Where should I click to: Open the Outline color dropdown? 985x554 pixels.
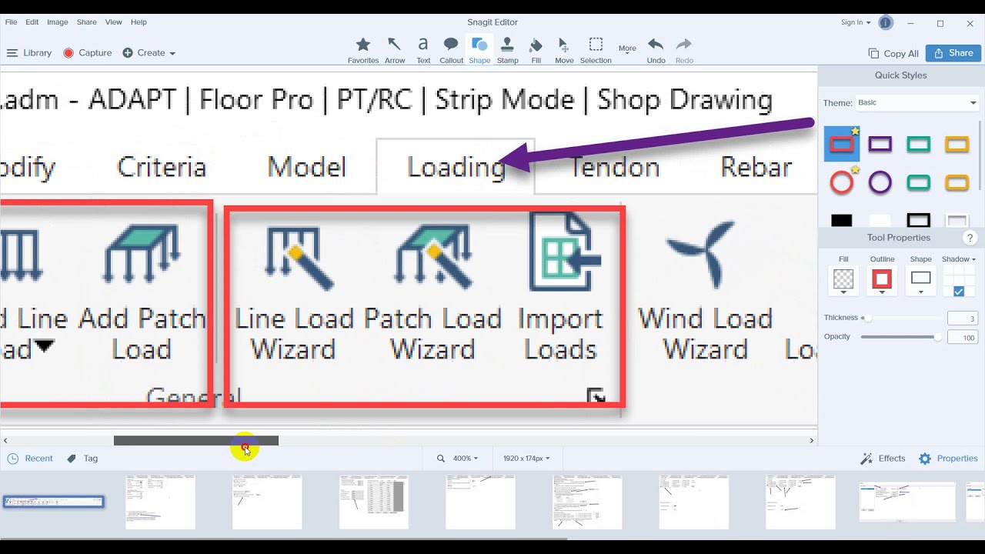tap(882, 282)
